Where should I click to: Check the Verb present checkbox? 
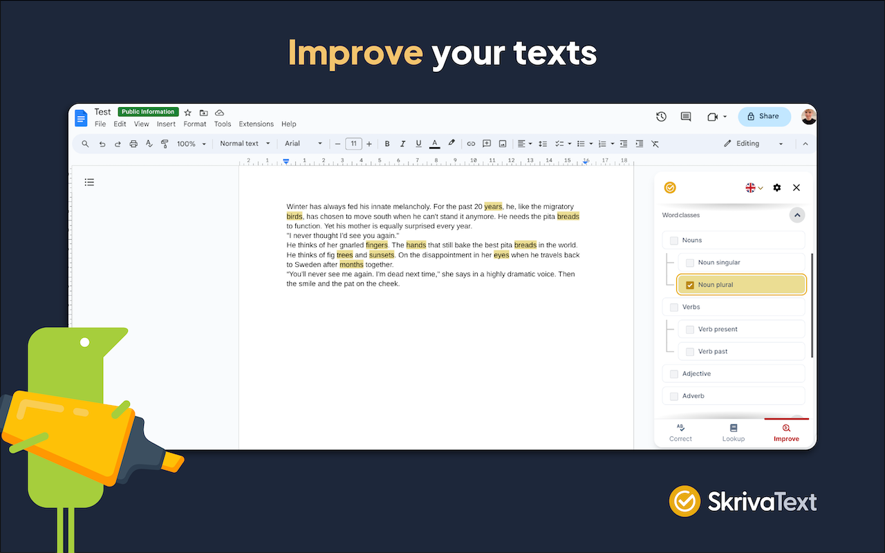tap(690, 329)
